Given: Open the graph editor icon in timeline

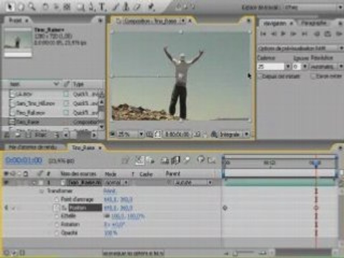Looking at the screenshot, I should click(211, 161).
